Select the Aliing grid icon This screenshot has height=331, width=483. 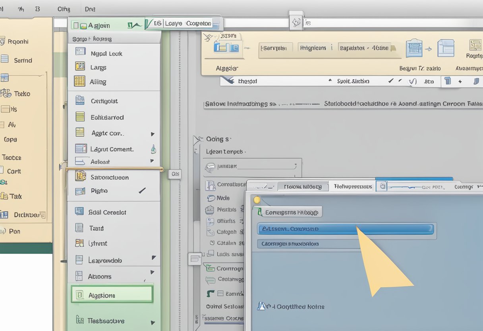tap(79, 81)
